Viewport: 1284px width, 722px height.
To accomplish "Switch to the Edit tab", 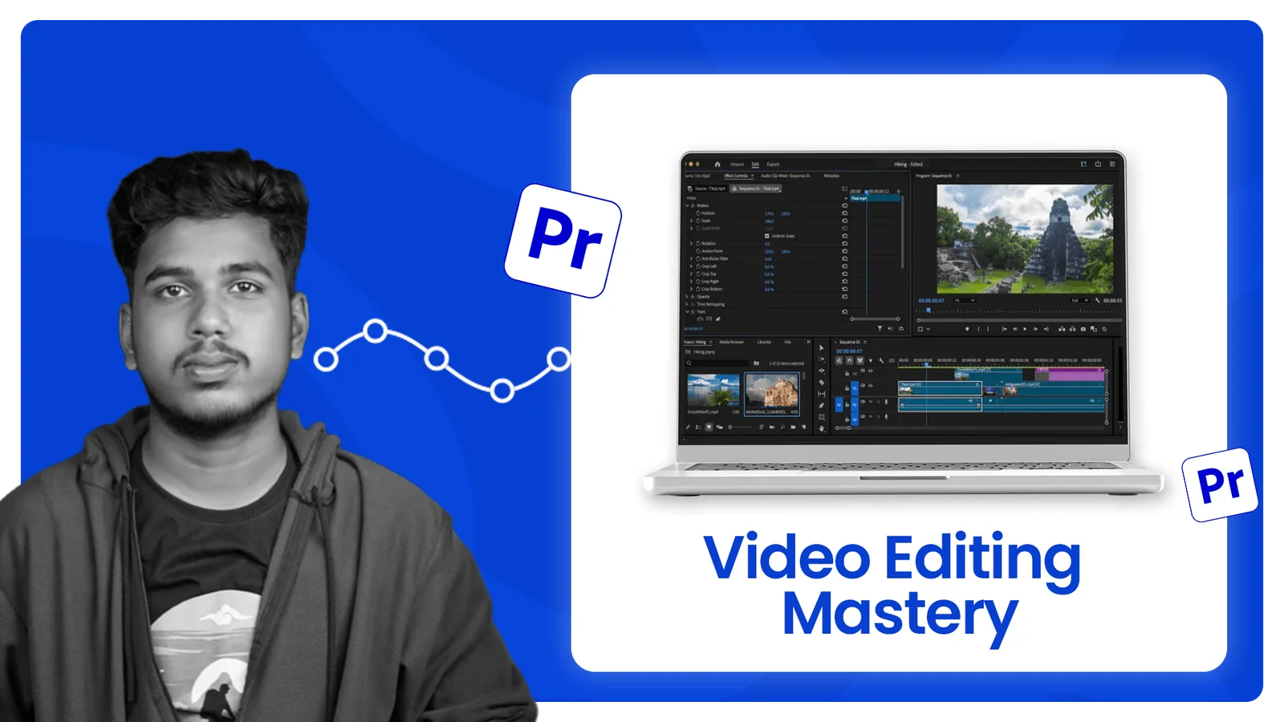I will coord(755,164).
